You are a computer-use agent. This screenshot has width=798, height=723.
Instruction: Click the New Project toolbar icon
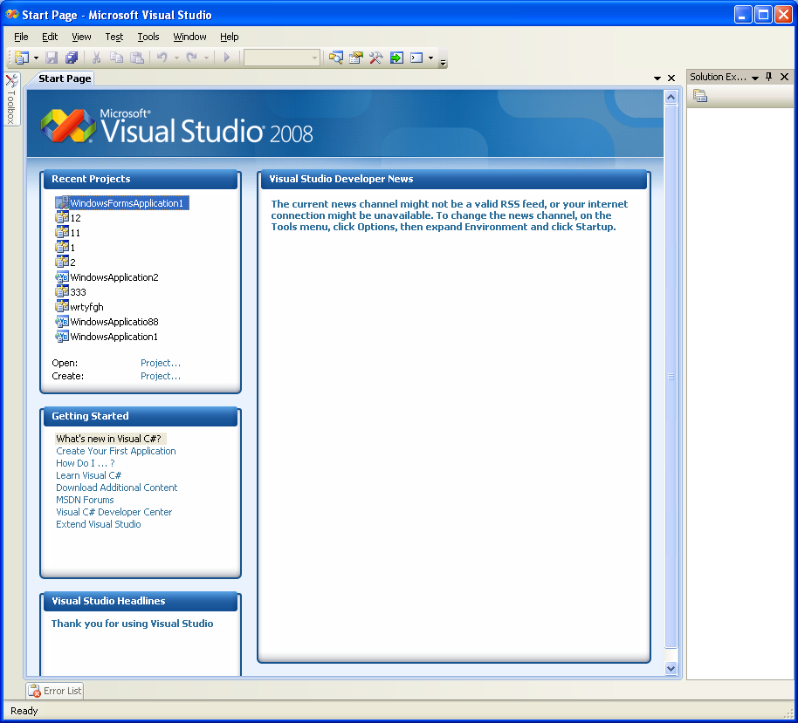point(22,58)
